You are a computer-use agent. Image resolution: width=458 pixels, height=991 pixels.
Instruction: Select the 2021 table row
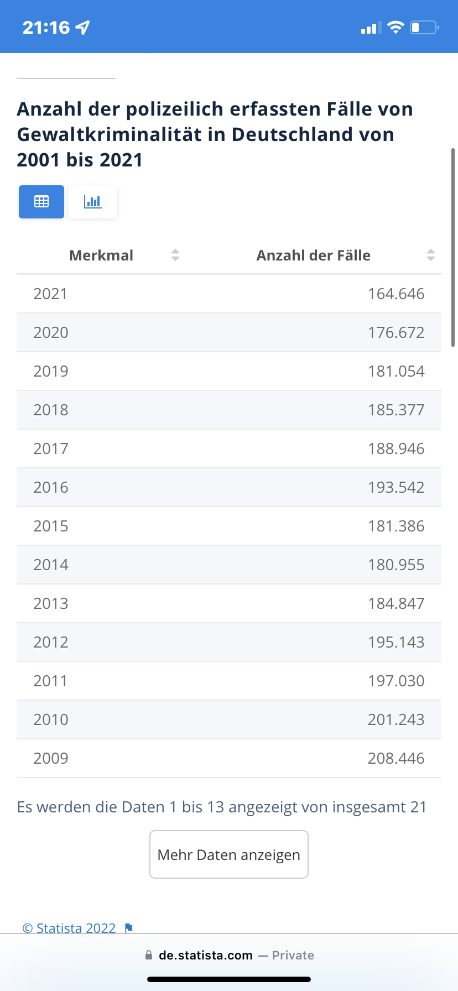point(229,294)
